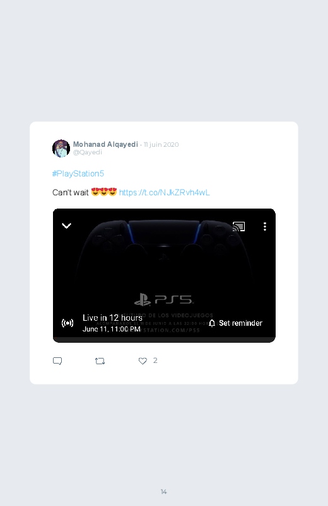Follow the t.co/NJkZRvh4wL link
The image size is (328, 506).
click(165, 193)
